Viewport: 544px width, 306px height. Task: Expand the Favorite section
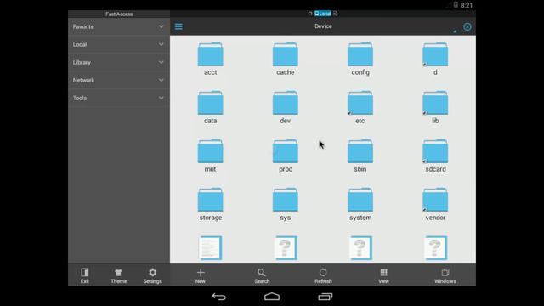coord(119,26)
